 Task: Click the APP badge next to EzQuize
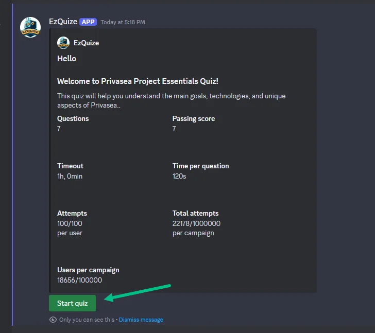tap(88, 22)
